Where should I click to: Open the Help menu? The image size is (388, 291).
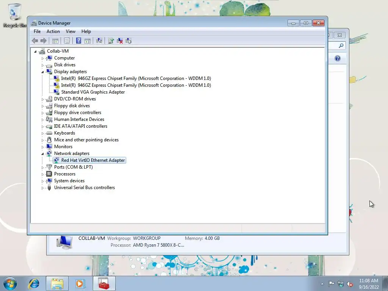coord(86,31)
